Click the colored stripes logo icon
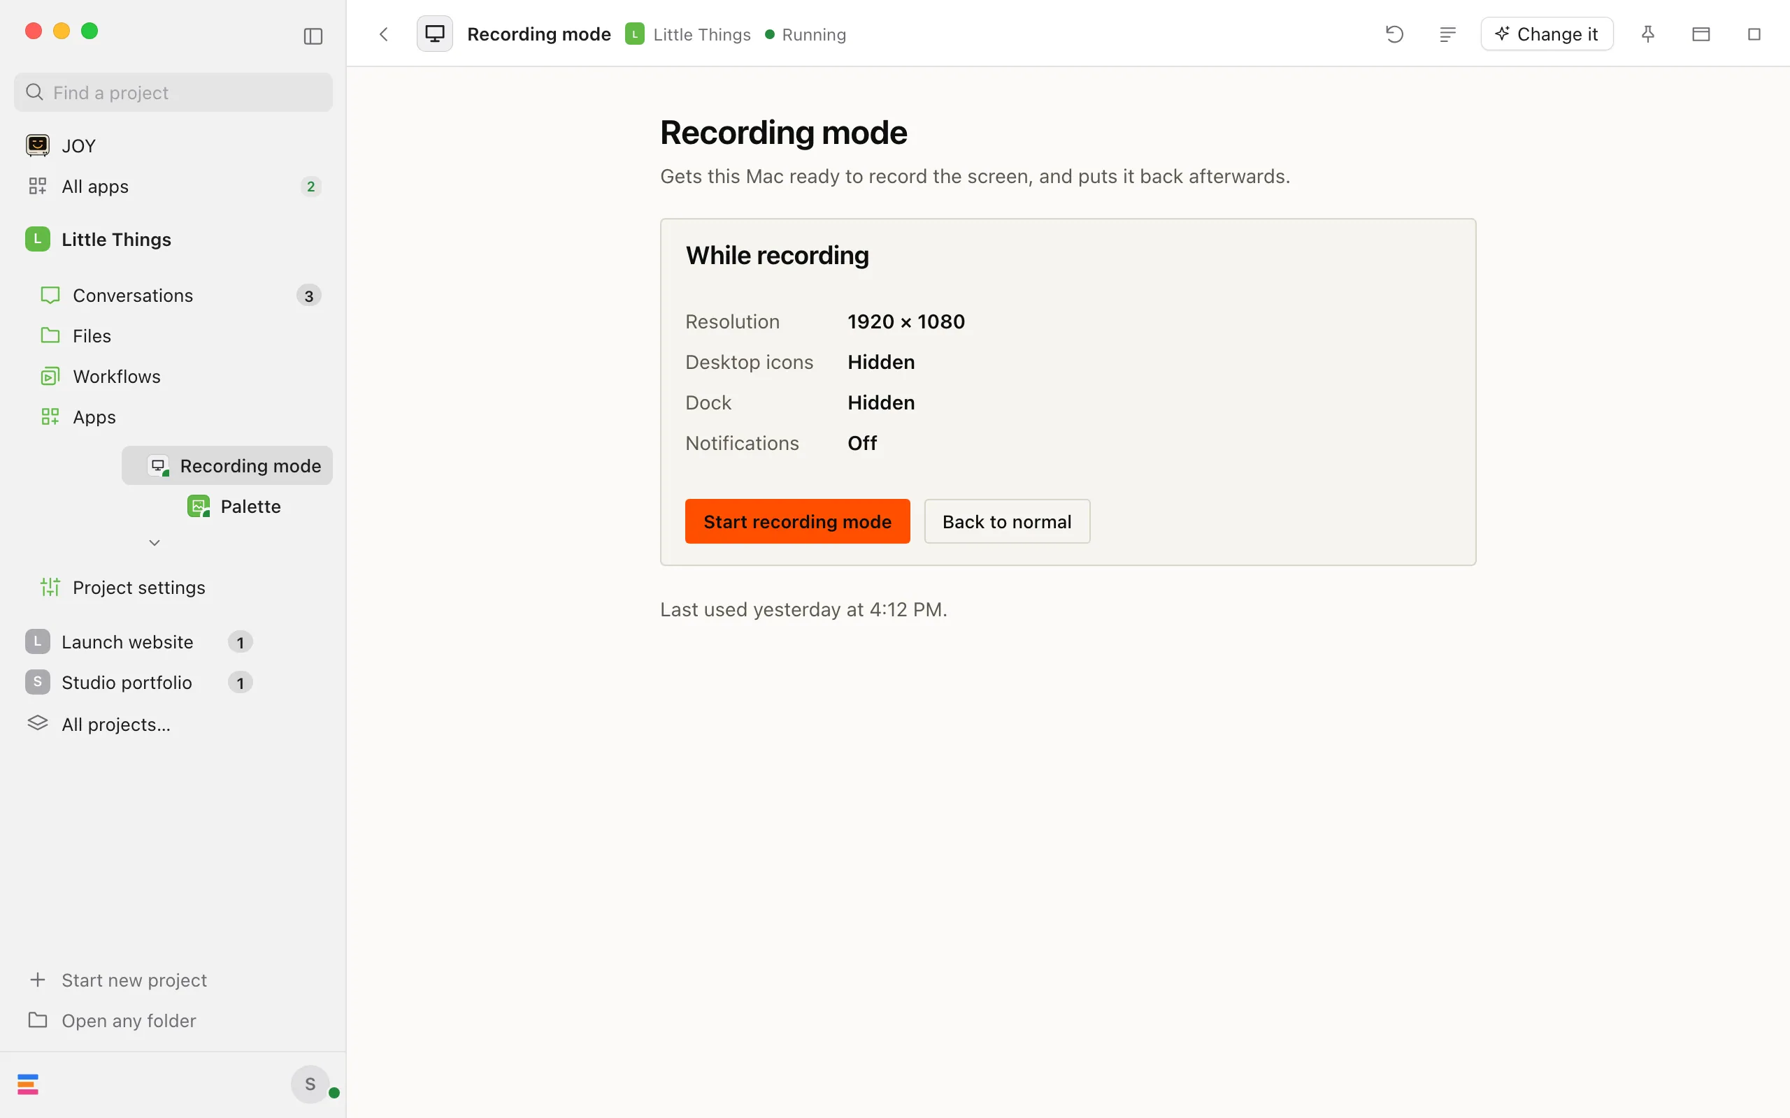The width and height of the screenshot is (1790, 1118). pyautogui.click(x=27, y=1084)
